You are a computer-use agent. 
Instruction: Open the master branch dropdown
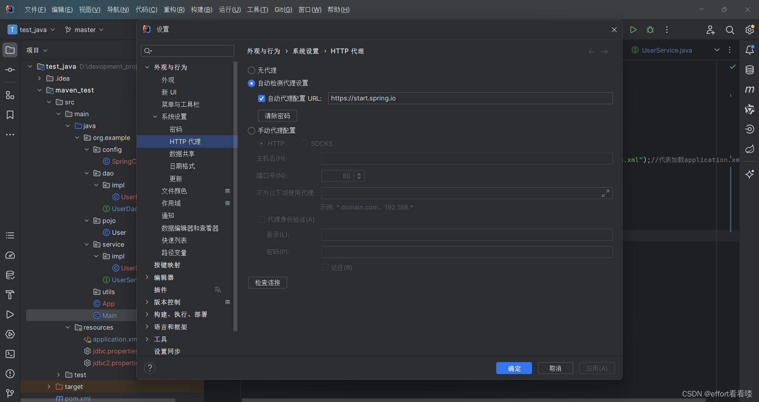pyautogui.click(x=84, y=30)
